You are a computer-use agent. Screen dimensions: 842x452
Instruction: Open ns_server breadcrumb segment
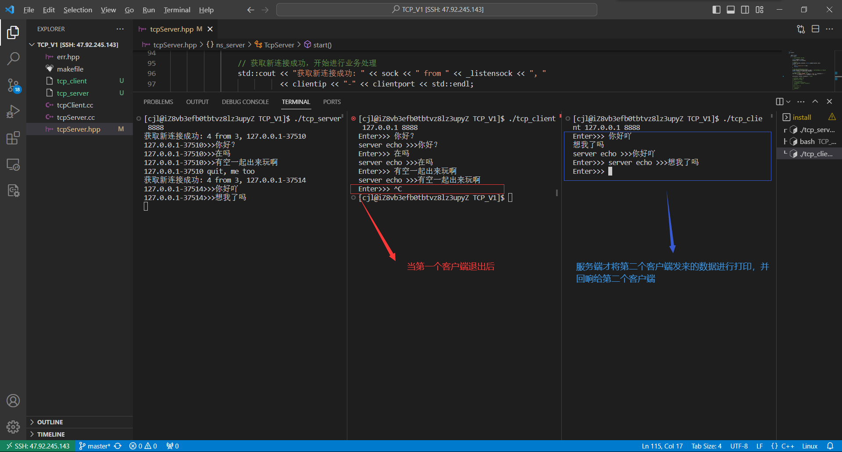(x=226, y=45)
